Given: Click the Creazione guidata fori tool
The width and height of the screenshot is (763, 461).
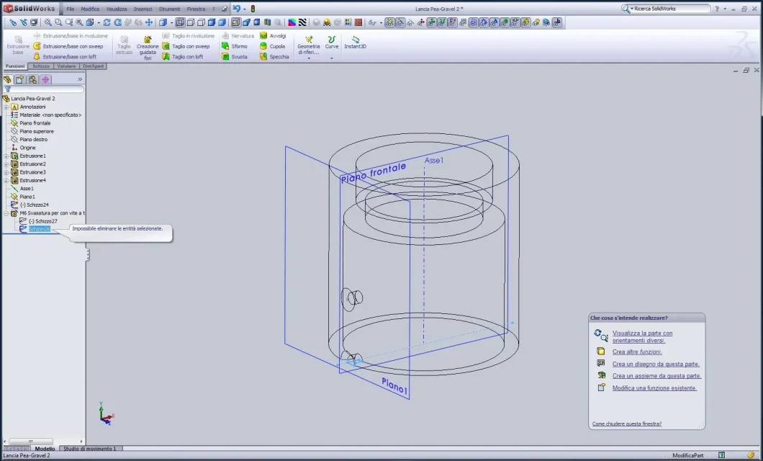Looking at the screenshot, I should coord(148,46).
